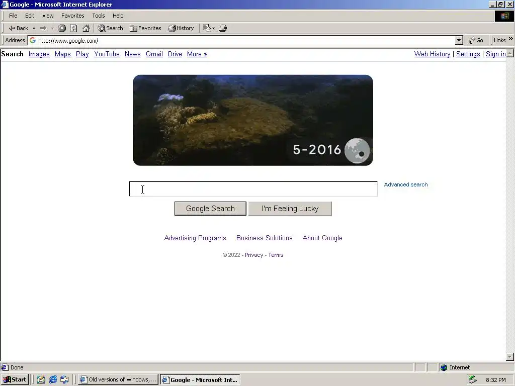515x386 pixels.
Task: Open the Tools menu
Action: (98, 16)
